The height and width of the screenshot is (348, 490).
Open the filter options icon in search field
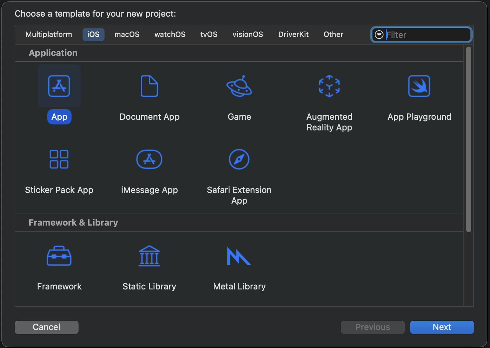coord(379,35)
